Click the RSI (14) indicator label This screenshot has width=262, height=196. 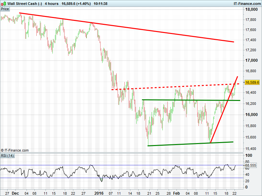point(8,155)
